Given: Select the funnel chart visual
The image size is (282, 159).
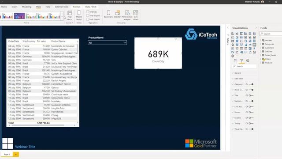Looking at the screenshot, I should point(237,41).
